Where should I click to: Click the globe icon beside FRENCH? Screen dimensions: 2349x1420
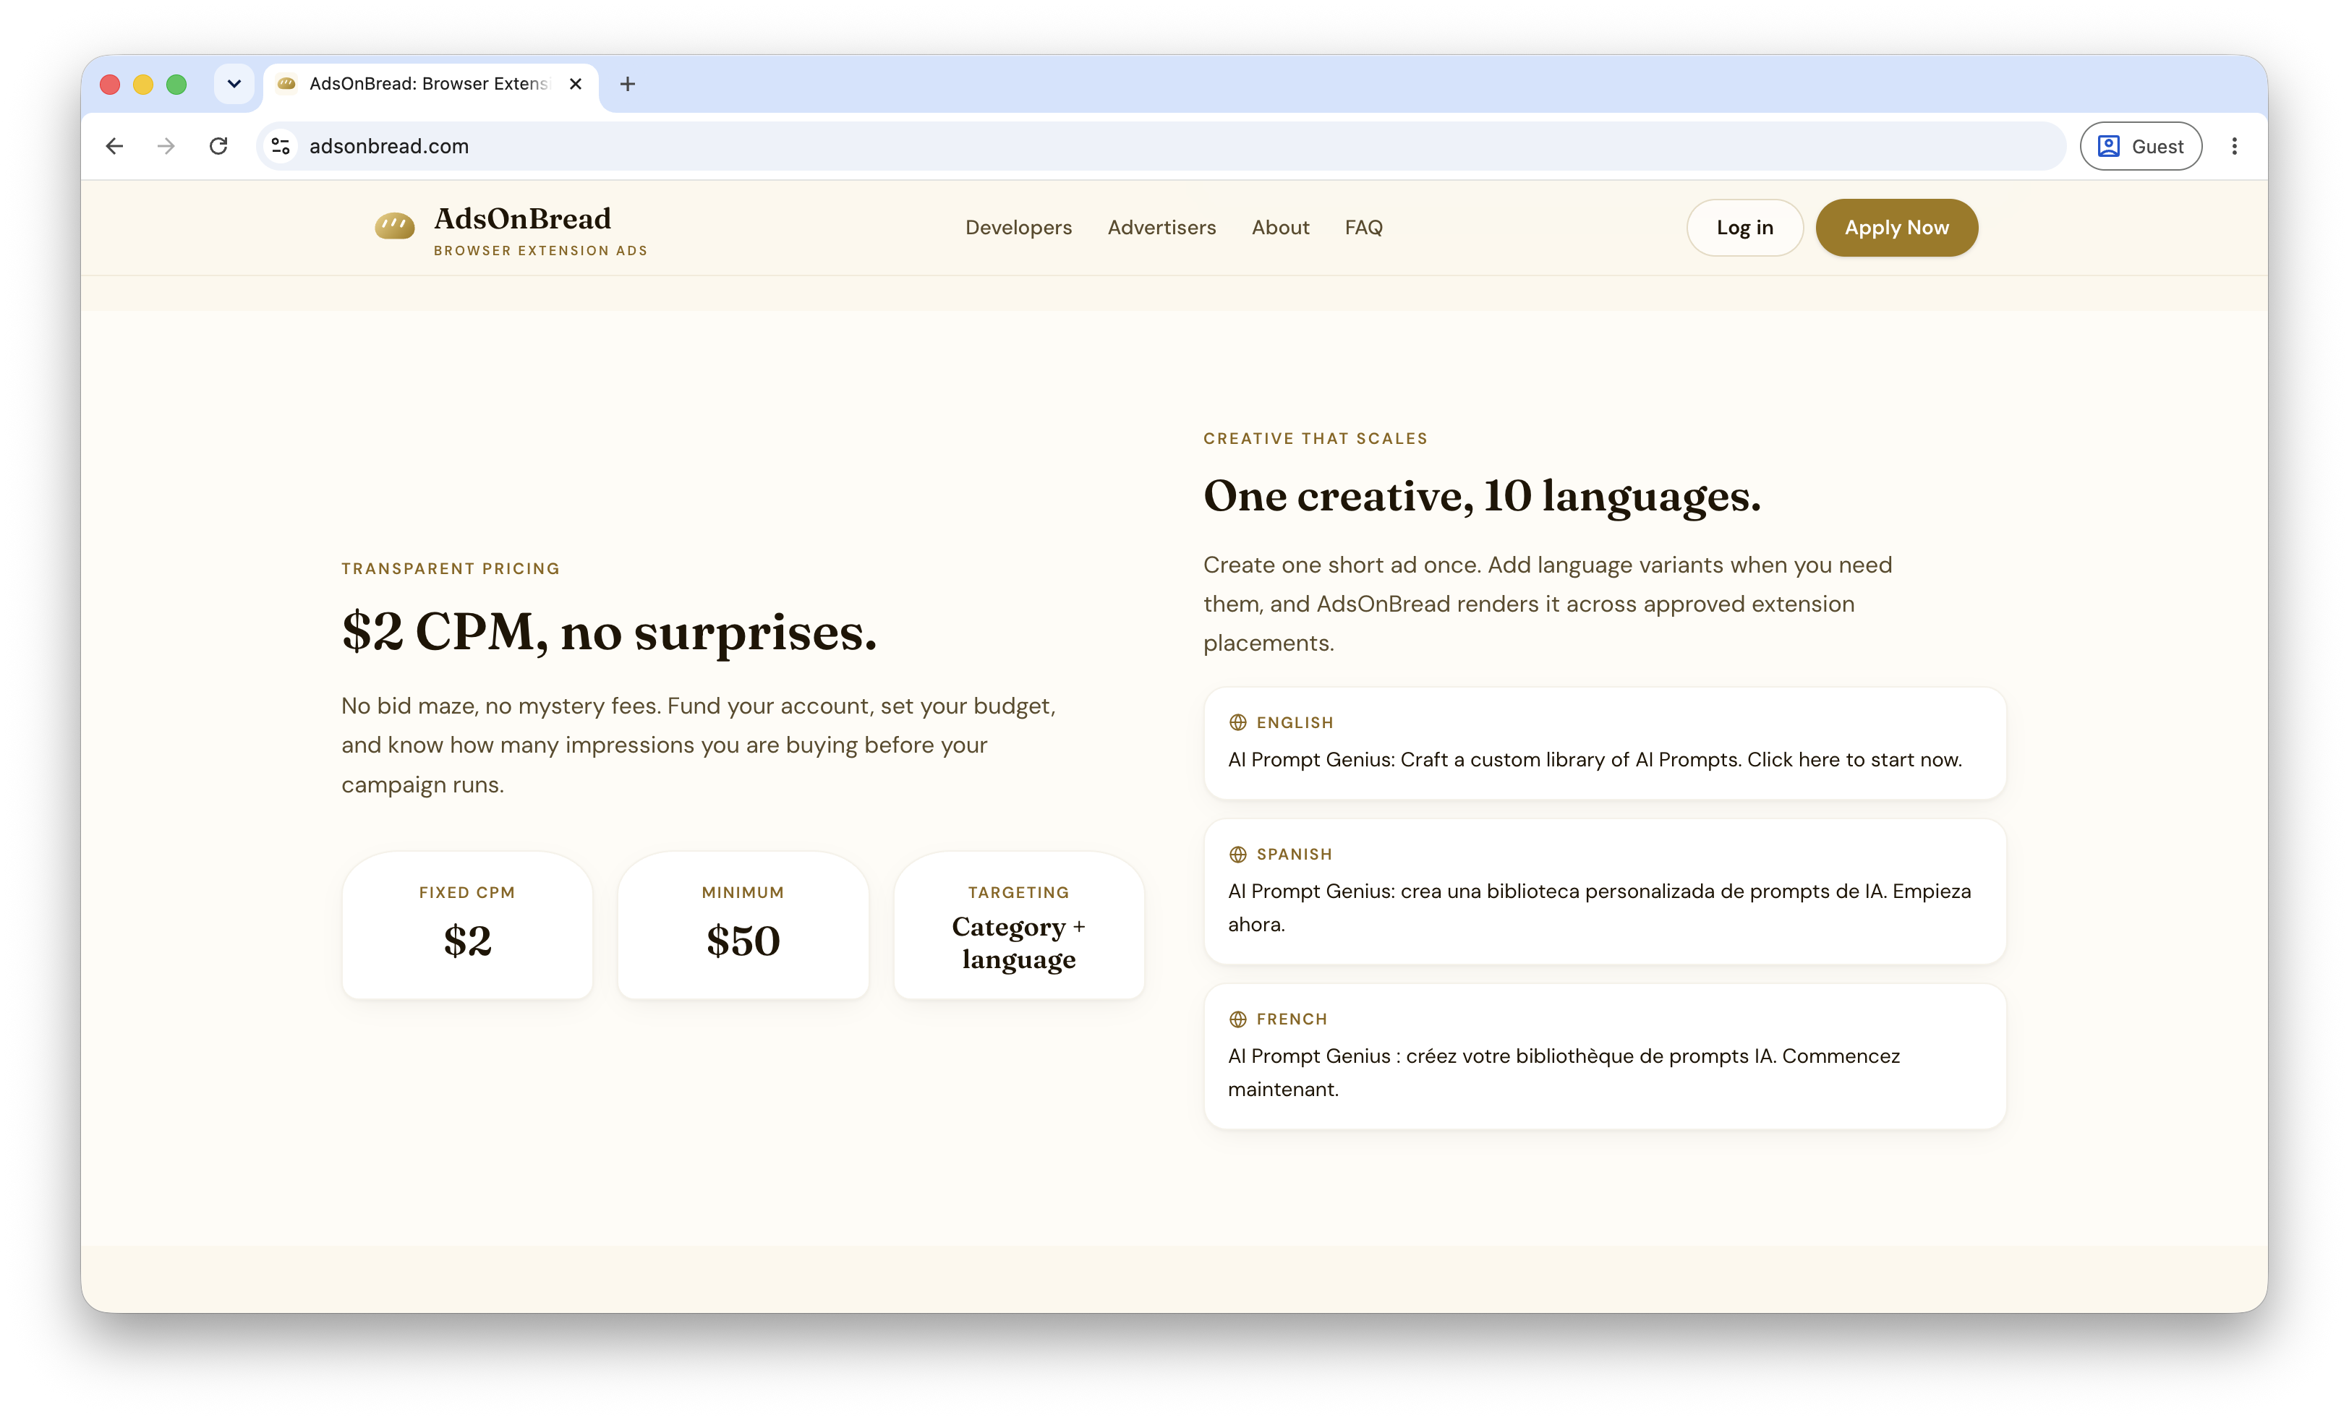[1237, 1019]
